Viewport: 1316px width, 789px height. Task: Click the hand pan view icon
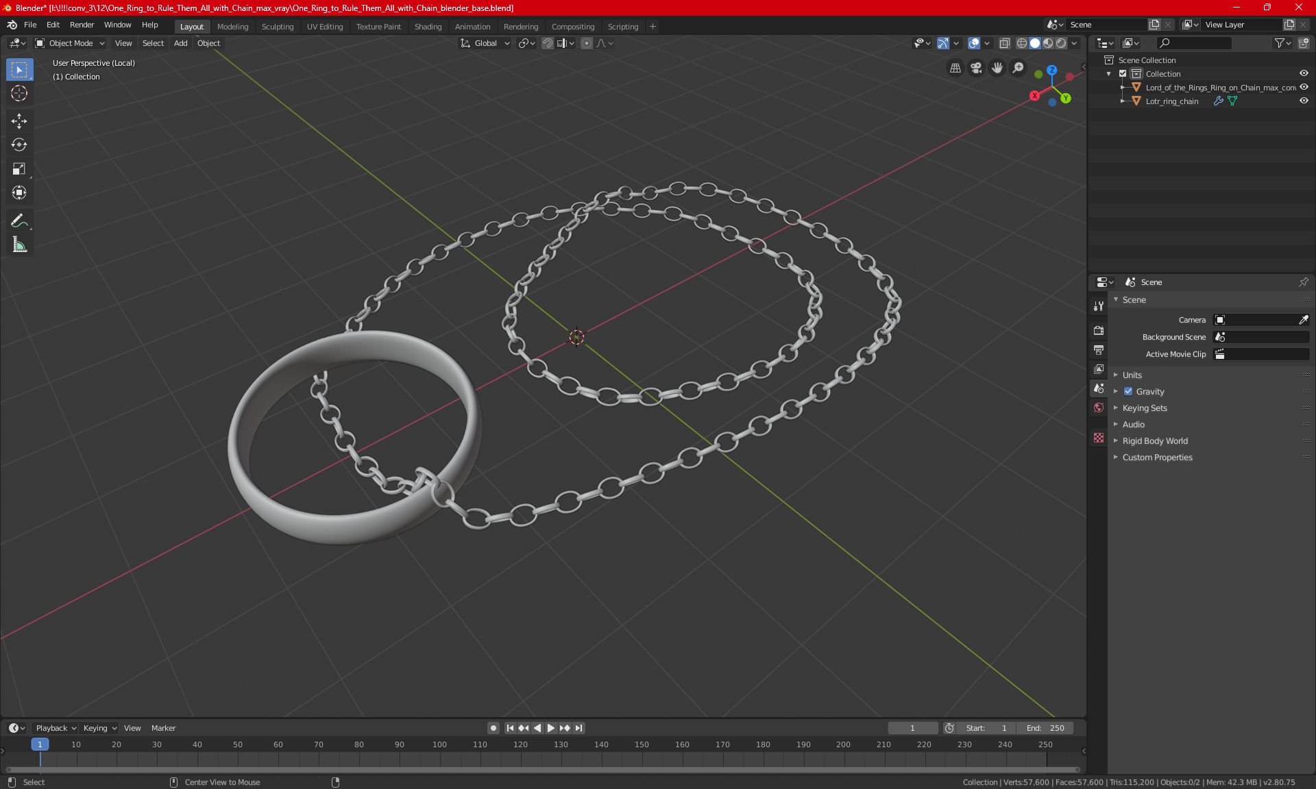(997, 68)
